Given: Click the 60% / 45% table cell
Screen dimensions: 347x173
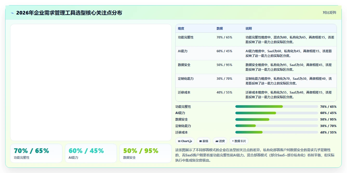Looking at the screenshot, I should pos(224,51).
